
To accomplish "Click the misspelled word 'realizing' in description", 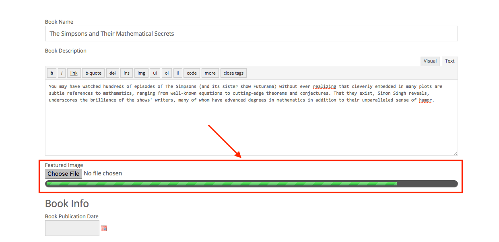I will click(325, 86).
